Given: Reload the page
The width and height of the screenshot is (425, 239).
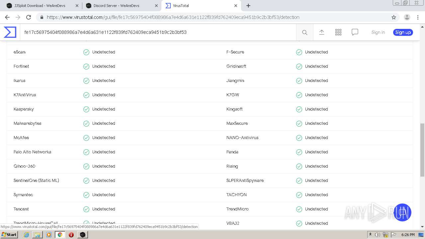Looking at the screenshot, I should click(29, 17).
